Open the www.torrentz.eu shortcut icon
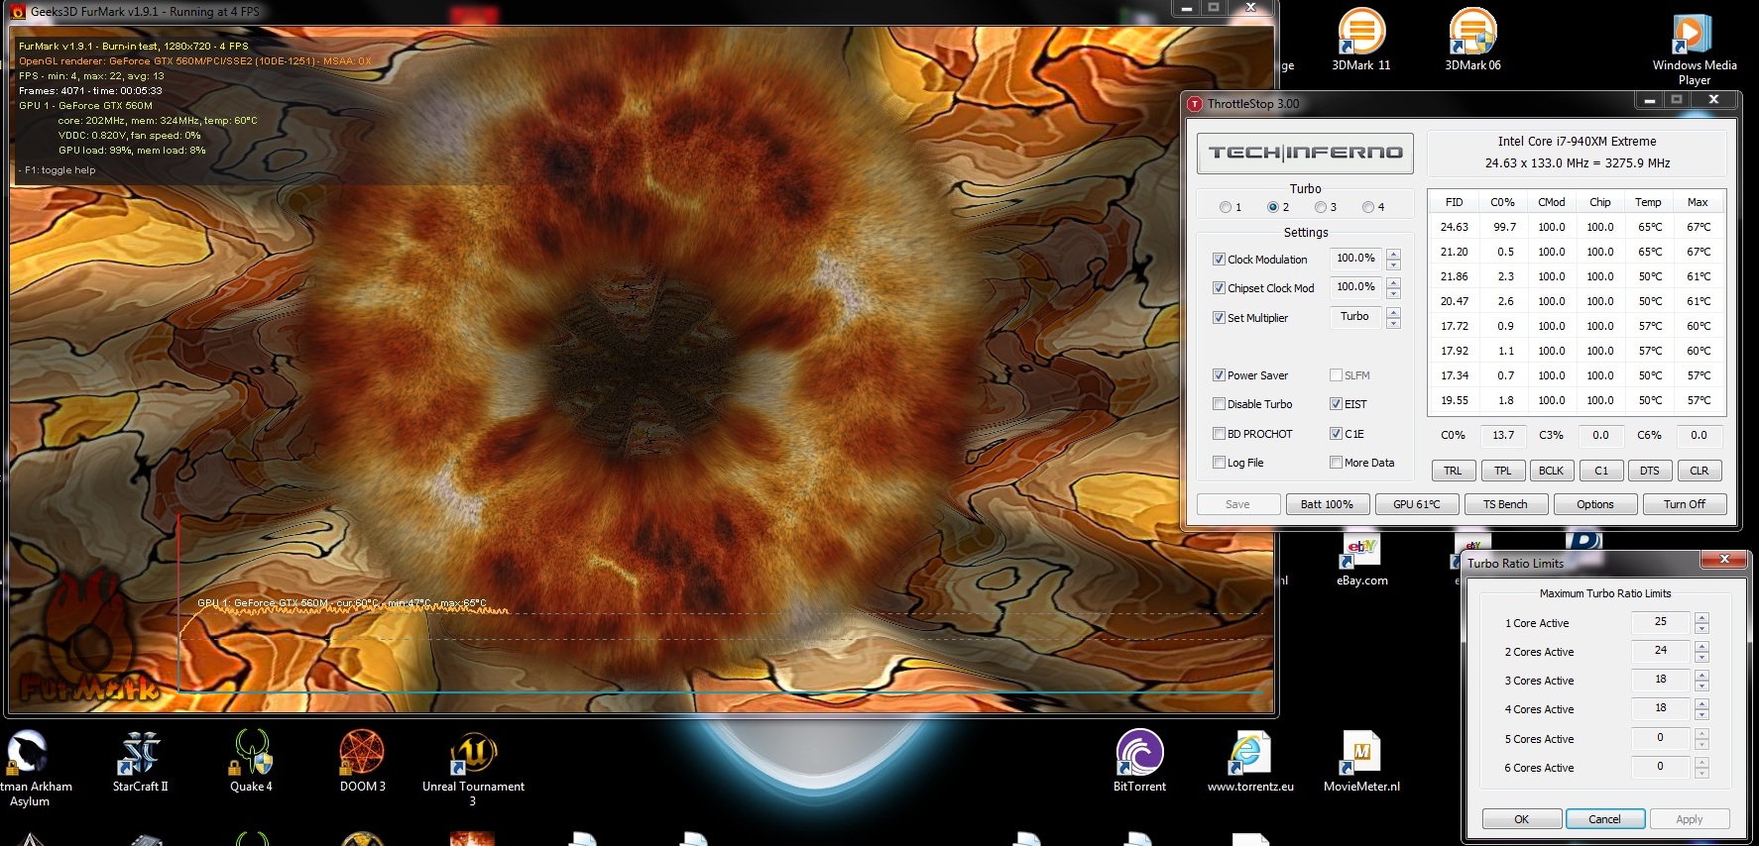The height and width of the screenshot is (846, 1759). click(1250, 762)
